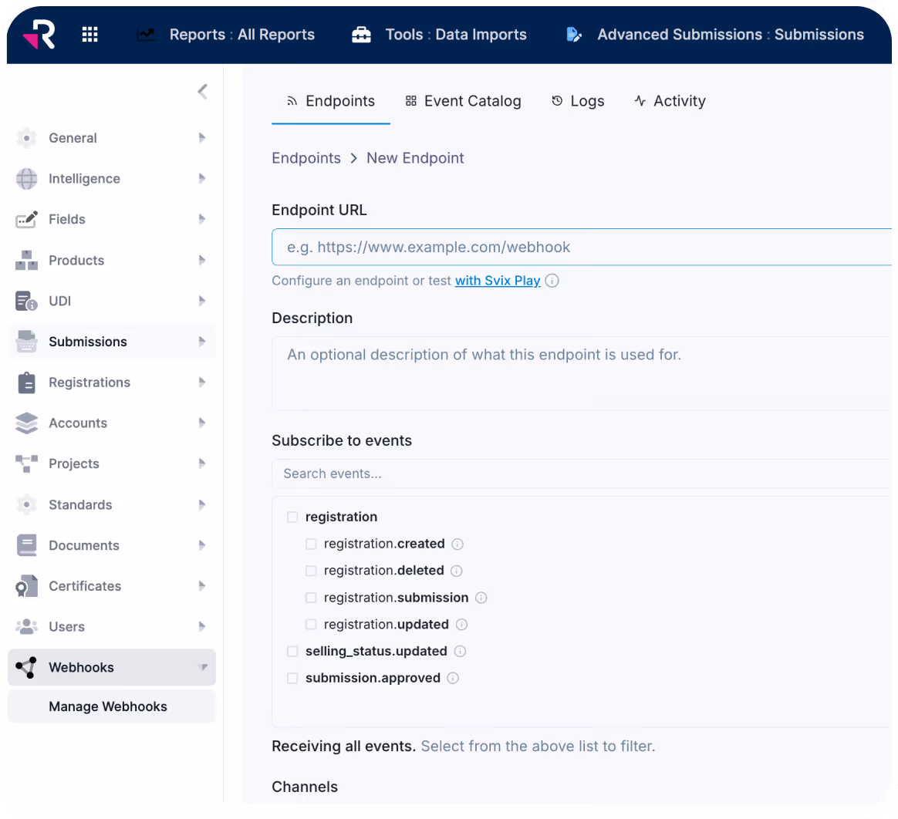Viewport: 898px width, 819px height.
Task: Click the Registrations clipboard icon
Action: click(x=26, y=383)
